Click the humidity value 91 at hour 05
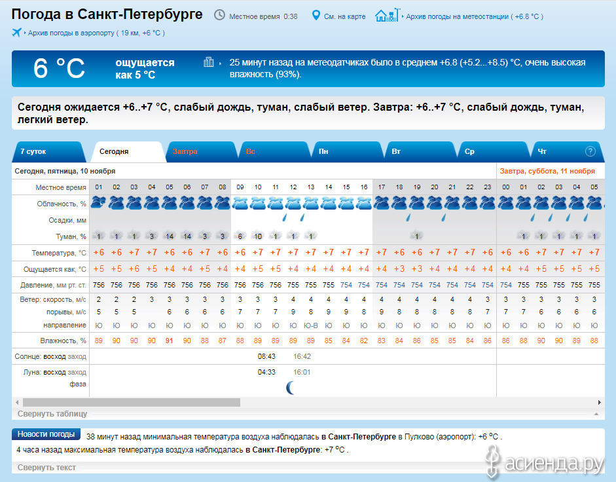This screenshot has width=616, height=482. [170, 341]
